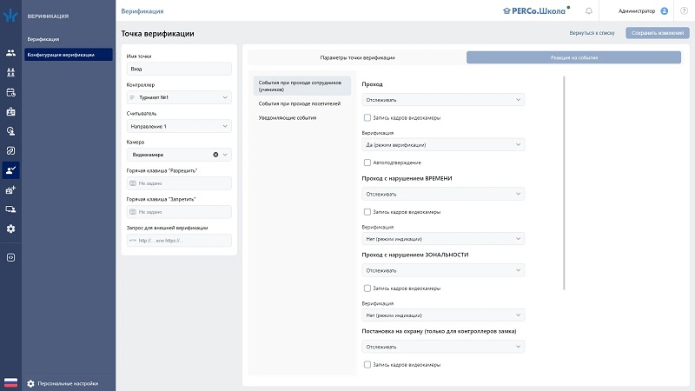
Task: Open Персональные настройки gear at bottom
Action: coord(31,383)
